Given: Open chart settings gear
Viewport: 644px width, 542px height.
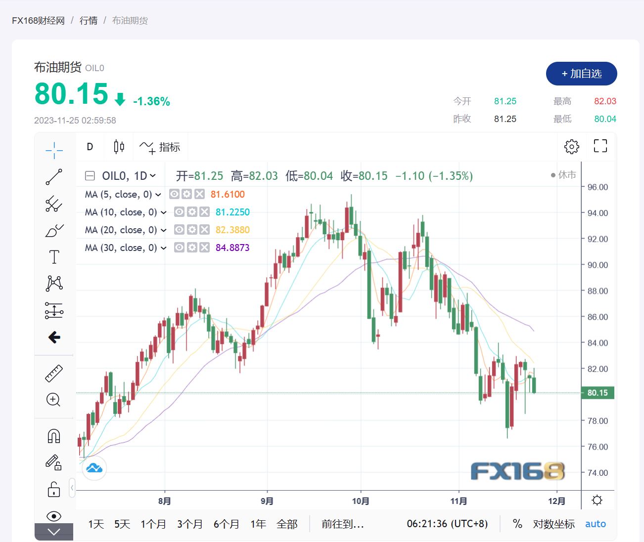Looking at the screenshot, I should pos(571,146).
